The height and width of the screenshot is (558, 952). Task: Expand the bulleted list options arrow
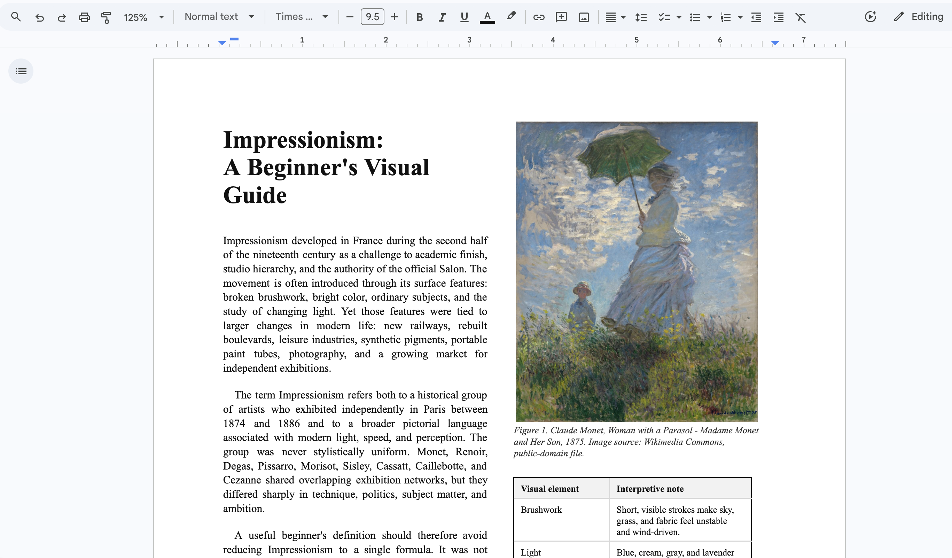[x=709, y=17]
